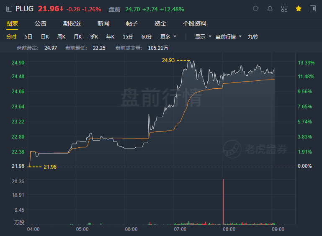This screenshot has width=322, height=236.
Task: Open the 资金 tab
Action: (x=160, y=23)
